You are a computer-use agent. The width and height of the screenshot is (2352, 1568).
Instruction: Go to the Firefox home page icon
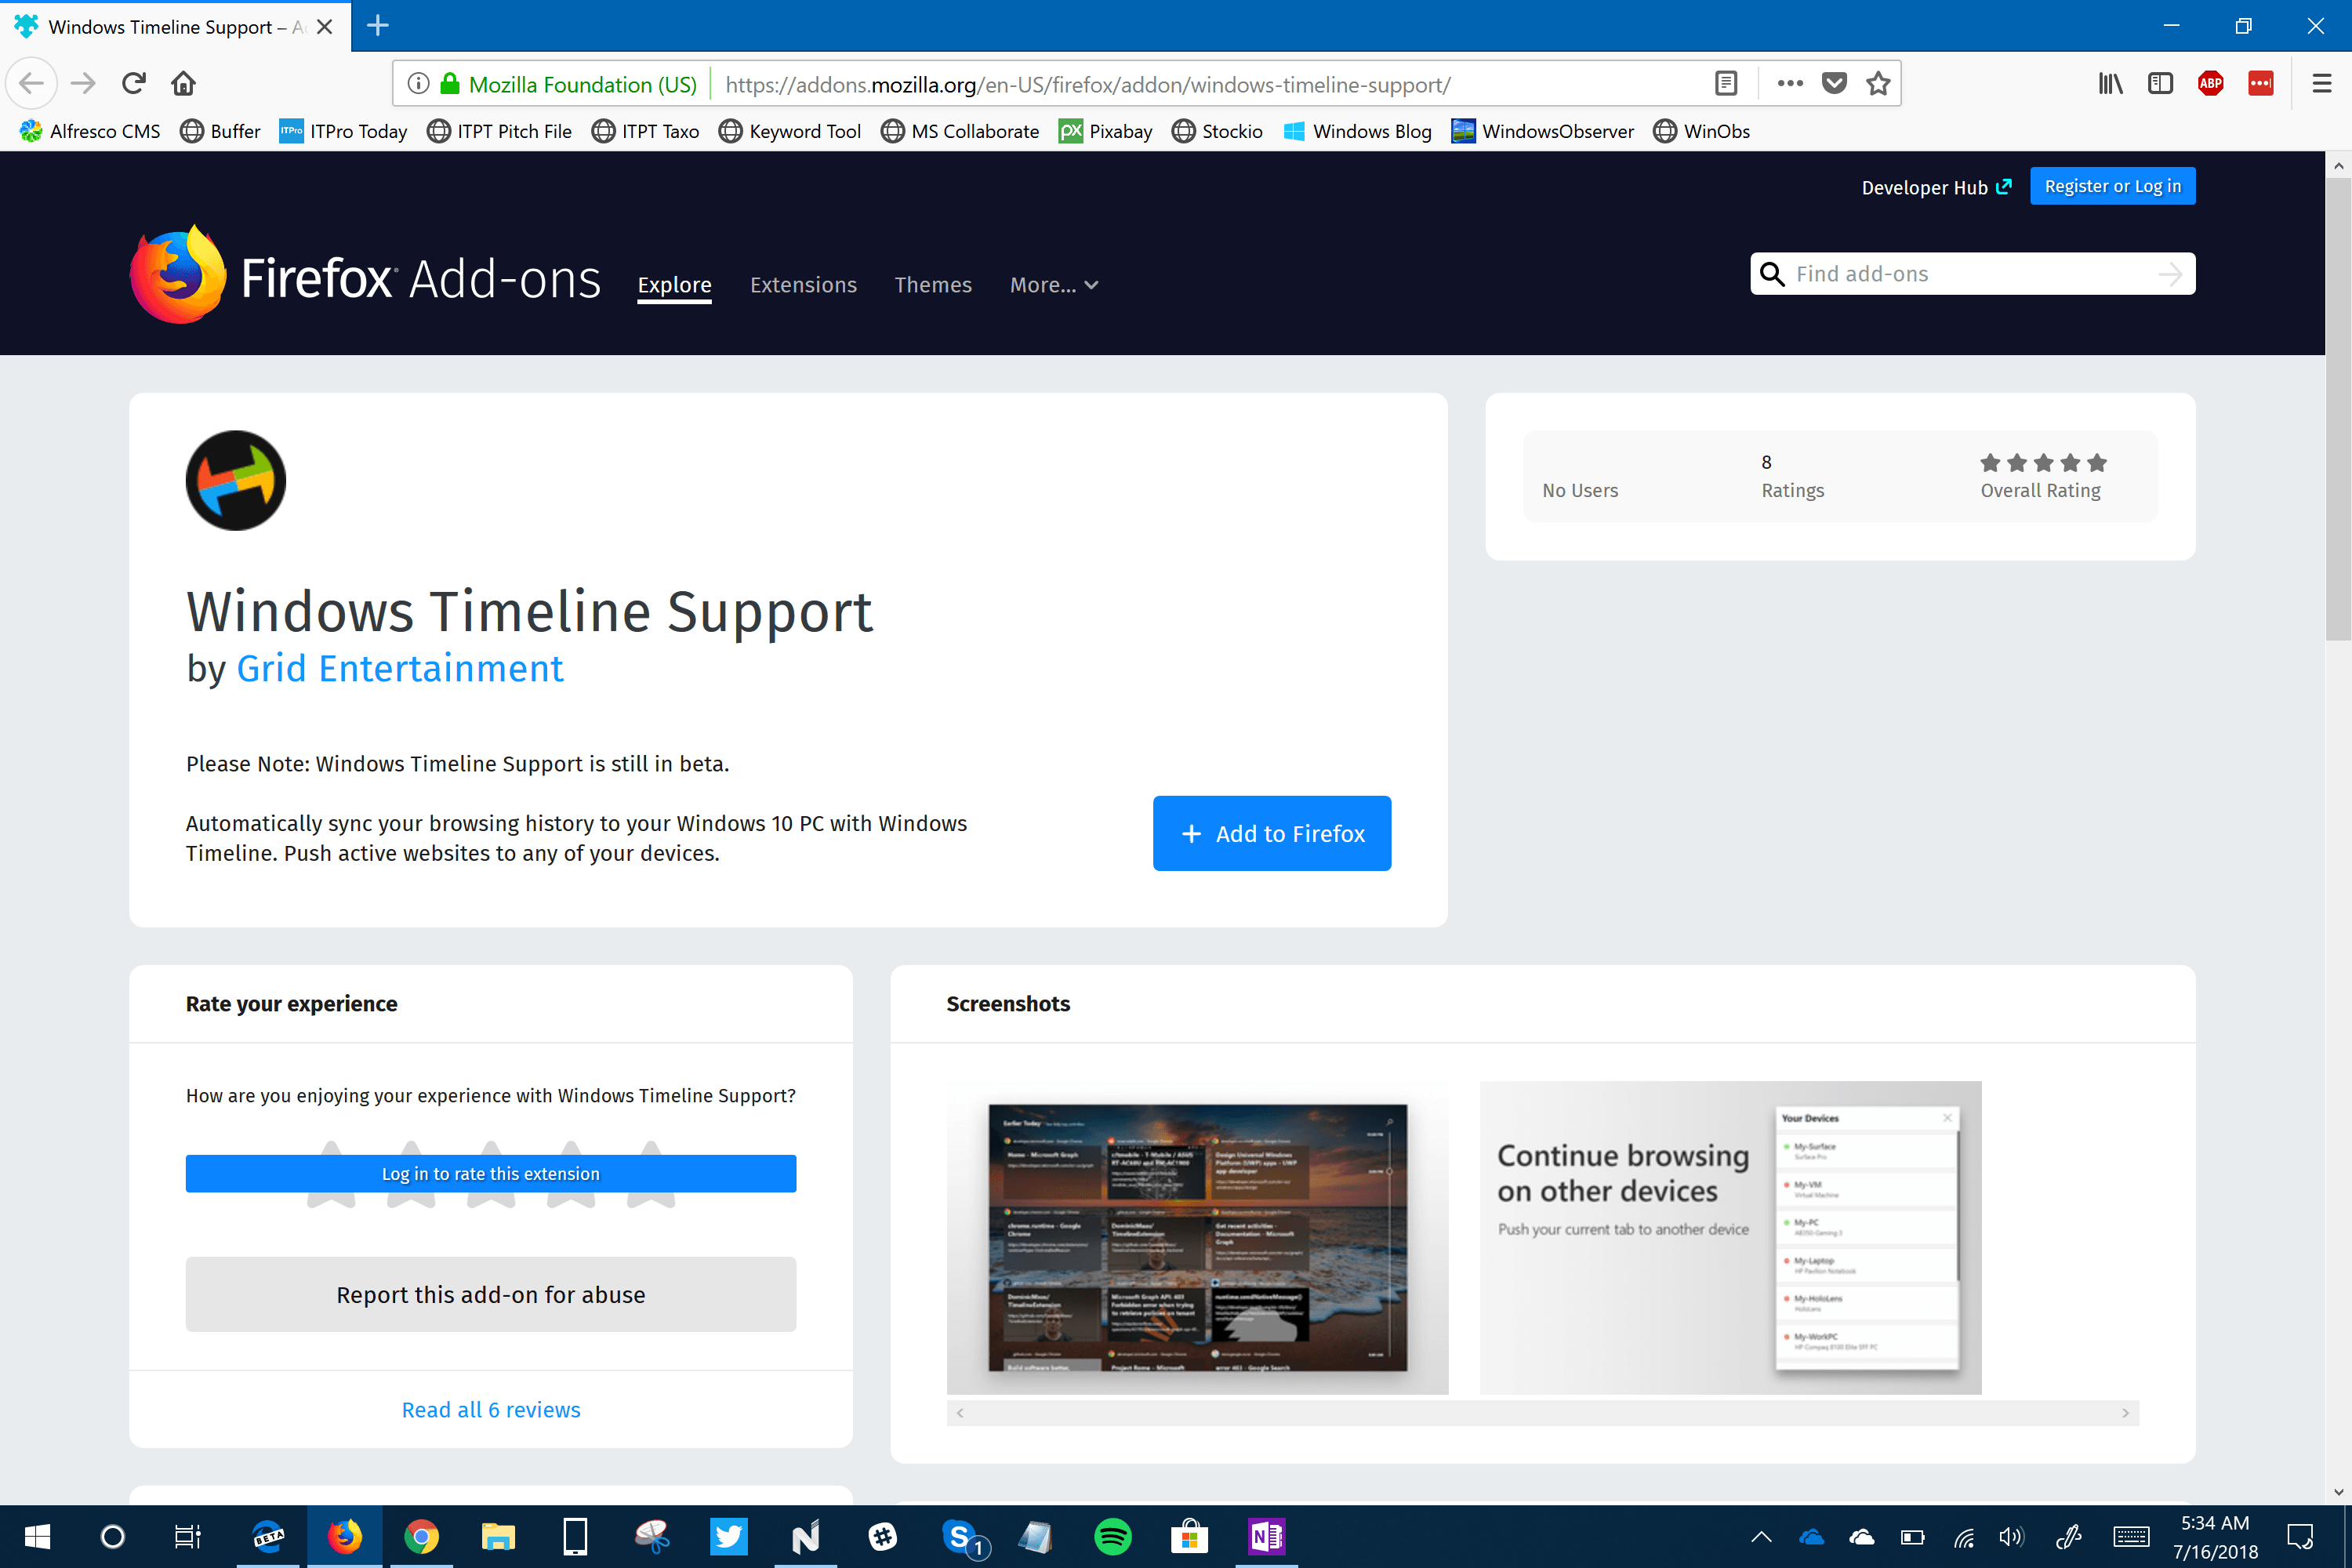click(183, 84)
